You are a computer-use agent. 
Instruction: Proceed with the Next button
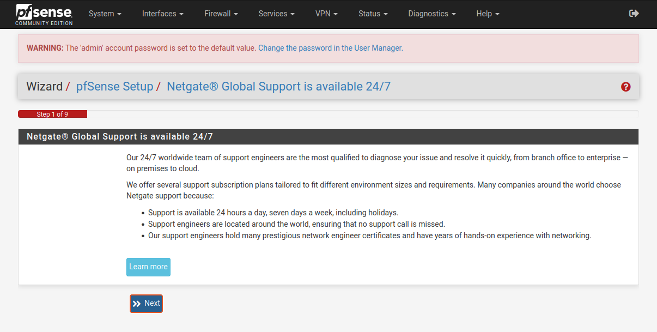(x=146, y=304)
